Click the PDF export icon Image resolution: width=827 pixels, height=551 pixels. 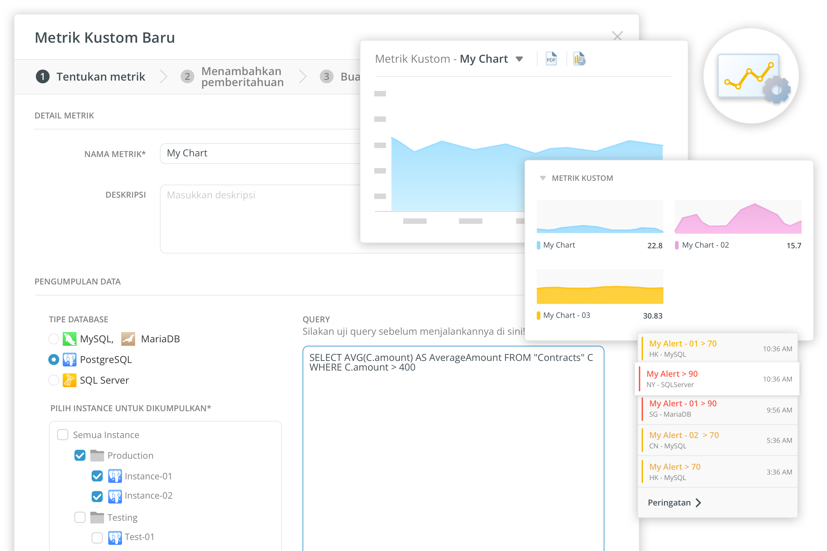click(x=551, y=59)
